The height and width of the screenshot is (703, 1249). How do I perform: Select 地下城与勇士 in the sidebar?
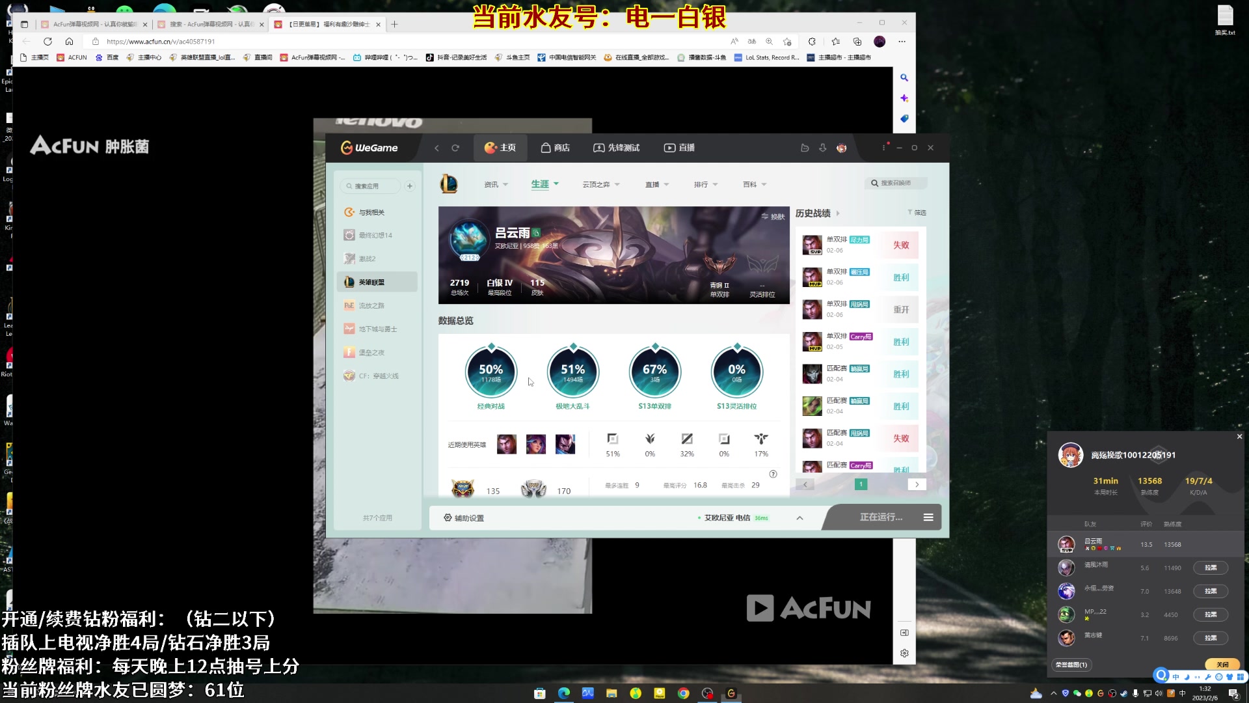tap(377, 329)
